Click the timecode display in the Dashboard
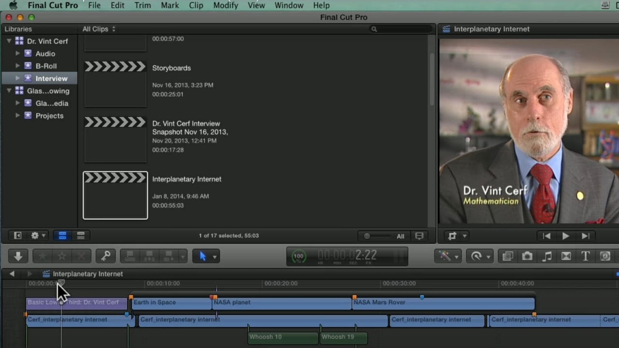The height and width of the screenshot is (348, 619). [347, 256]
